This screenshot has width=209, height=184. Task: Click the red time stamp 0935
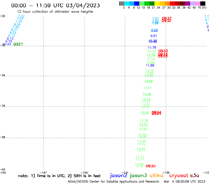(151, 166)
